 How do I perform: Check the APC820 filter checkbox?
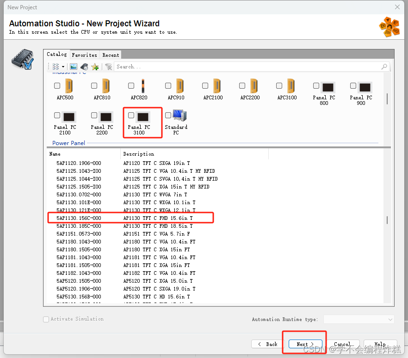pos(131,85)
